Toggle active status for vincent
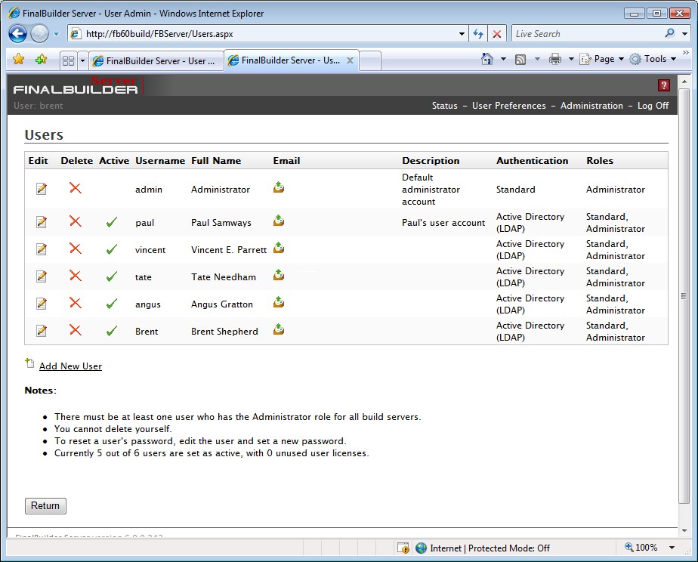 (112, 249)
